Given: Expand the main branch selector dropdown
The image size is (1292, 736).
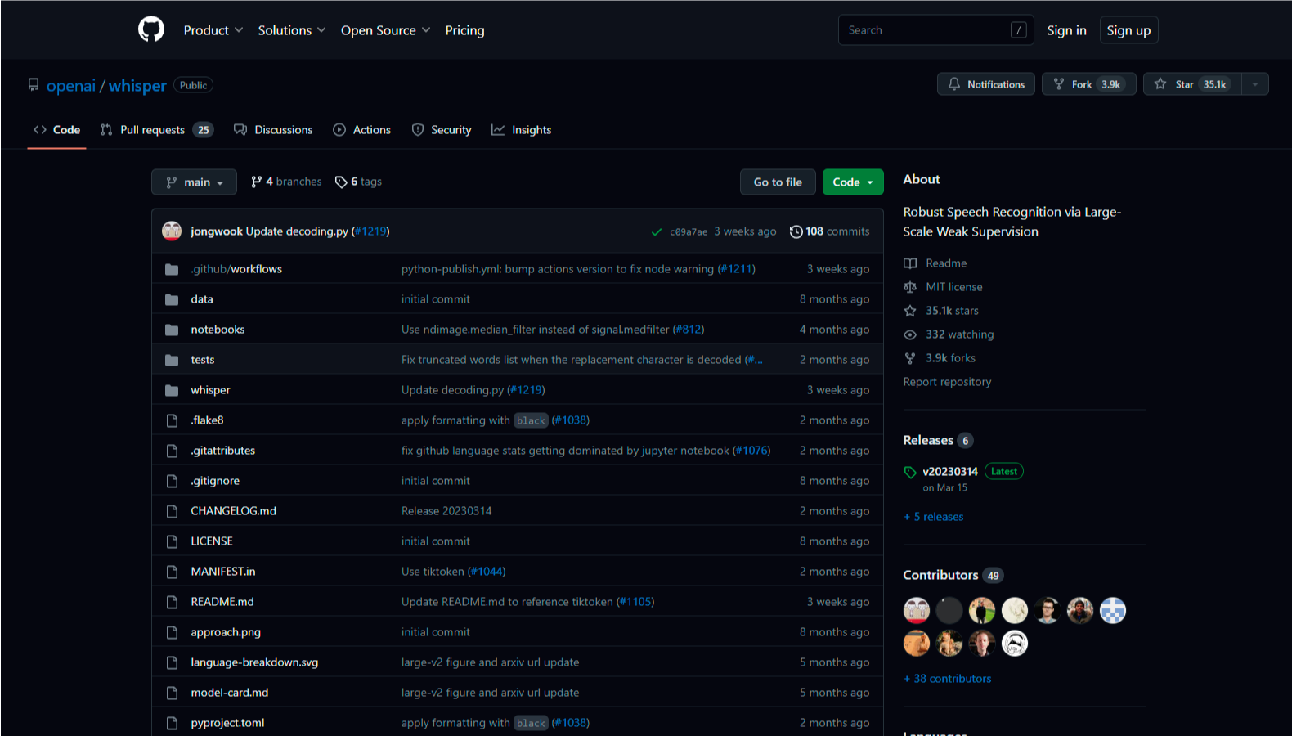Looking at the screenshot, I should coord(194,182).
